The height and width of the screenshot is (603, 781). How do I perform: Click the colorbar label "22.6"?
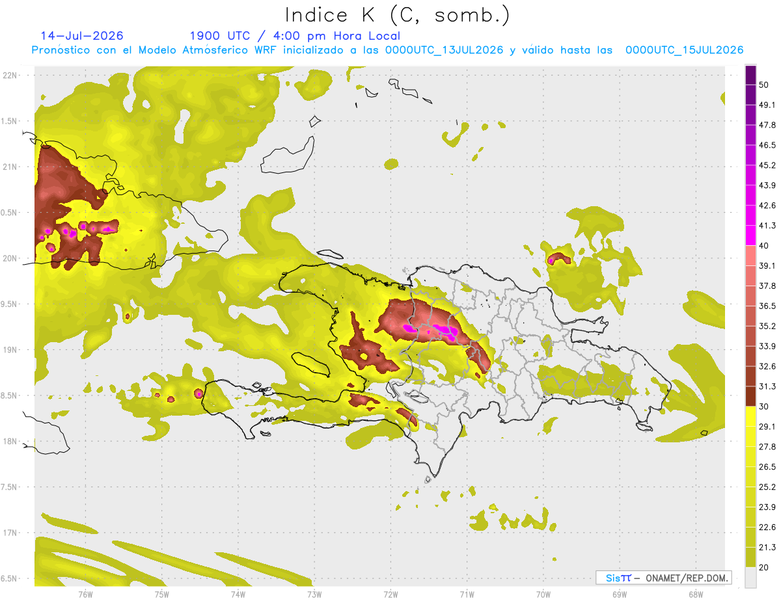pos(767,527)
